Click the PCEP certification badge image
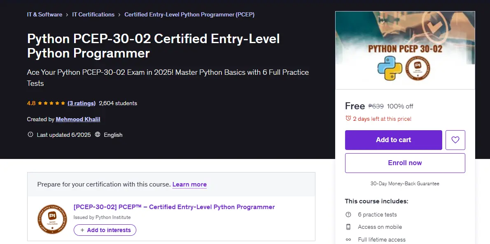This screenshot has width=490, height=244. (x=52, y=219)
